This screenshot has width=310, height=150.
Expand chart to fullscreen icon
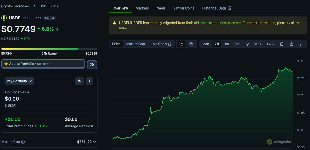pos(301,44)
